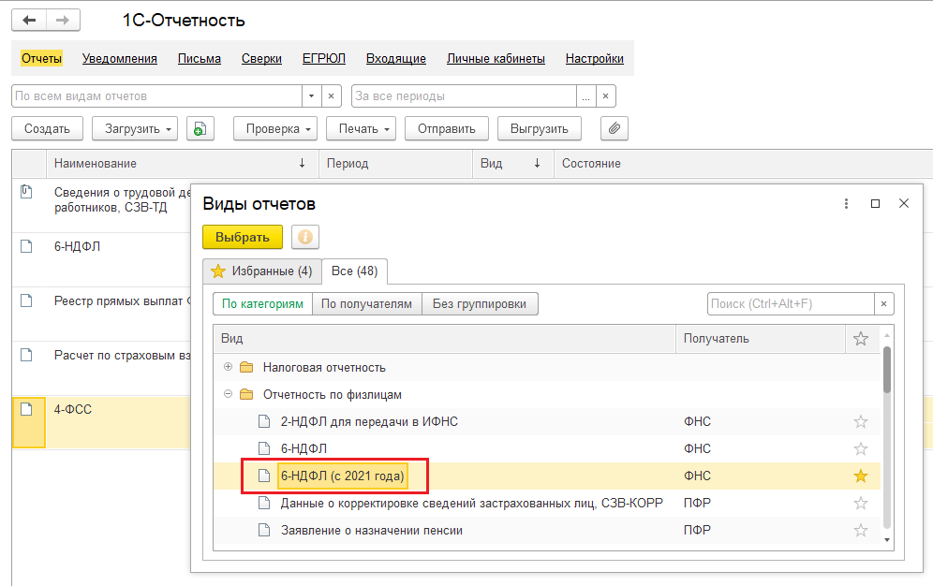Open the dialog three-dot menu

pyautogui.click(x=846, y=204)
